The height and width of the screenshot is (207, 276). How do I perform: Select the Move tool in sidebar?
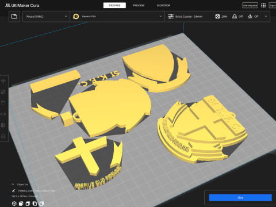(x=3, y=80)
